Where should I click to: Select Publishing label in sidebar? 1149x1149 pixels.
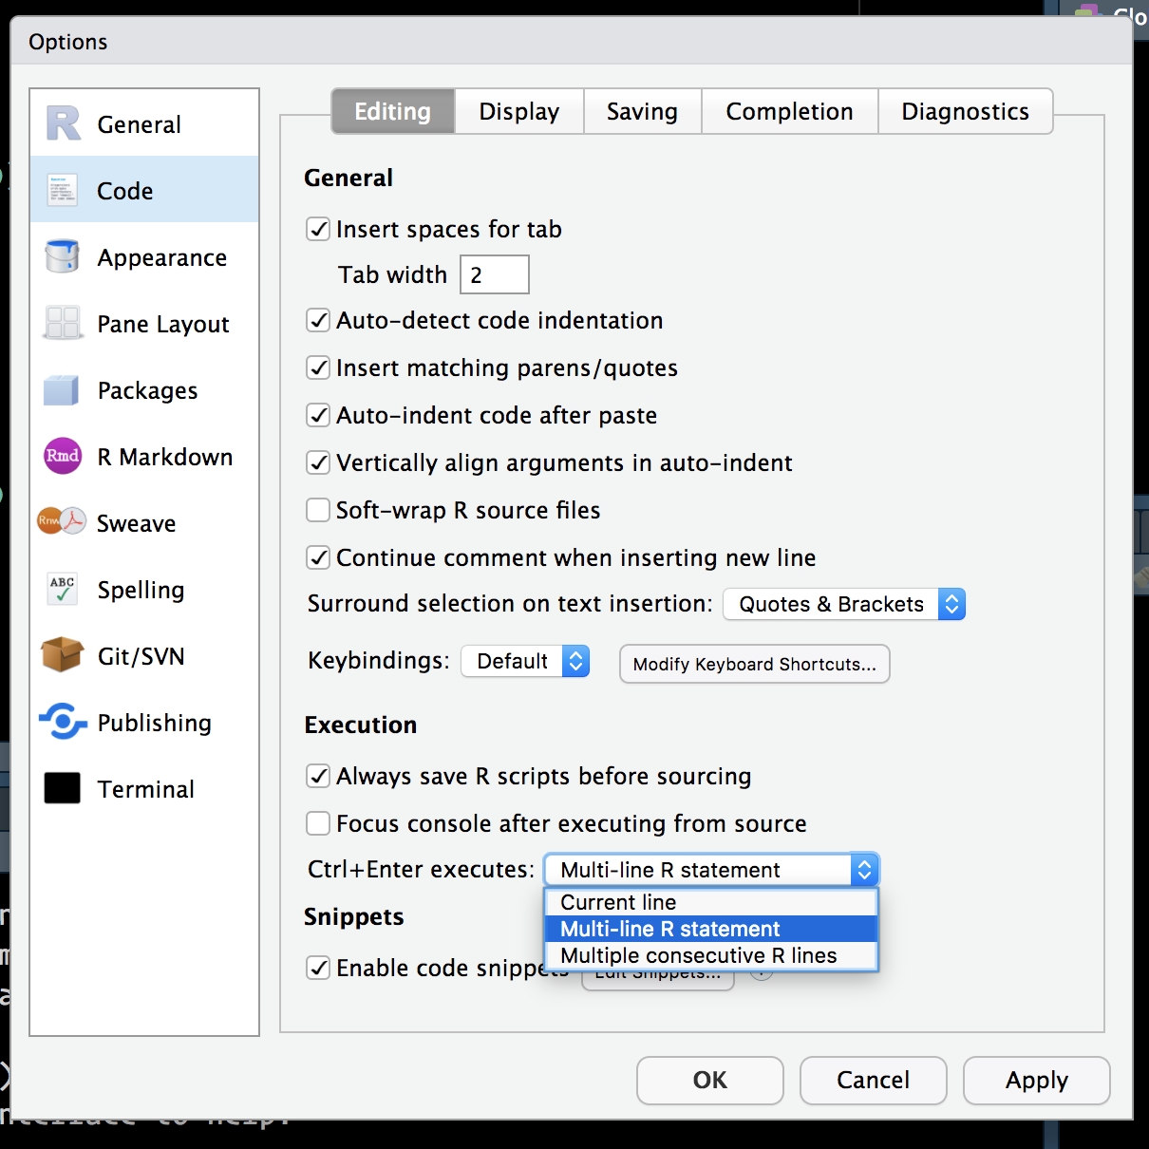(155, 723)
